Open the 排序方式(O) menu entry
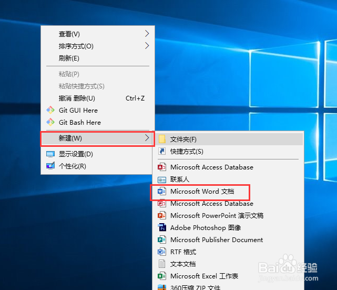 click(98, 46)
